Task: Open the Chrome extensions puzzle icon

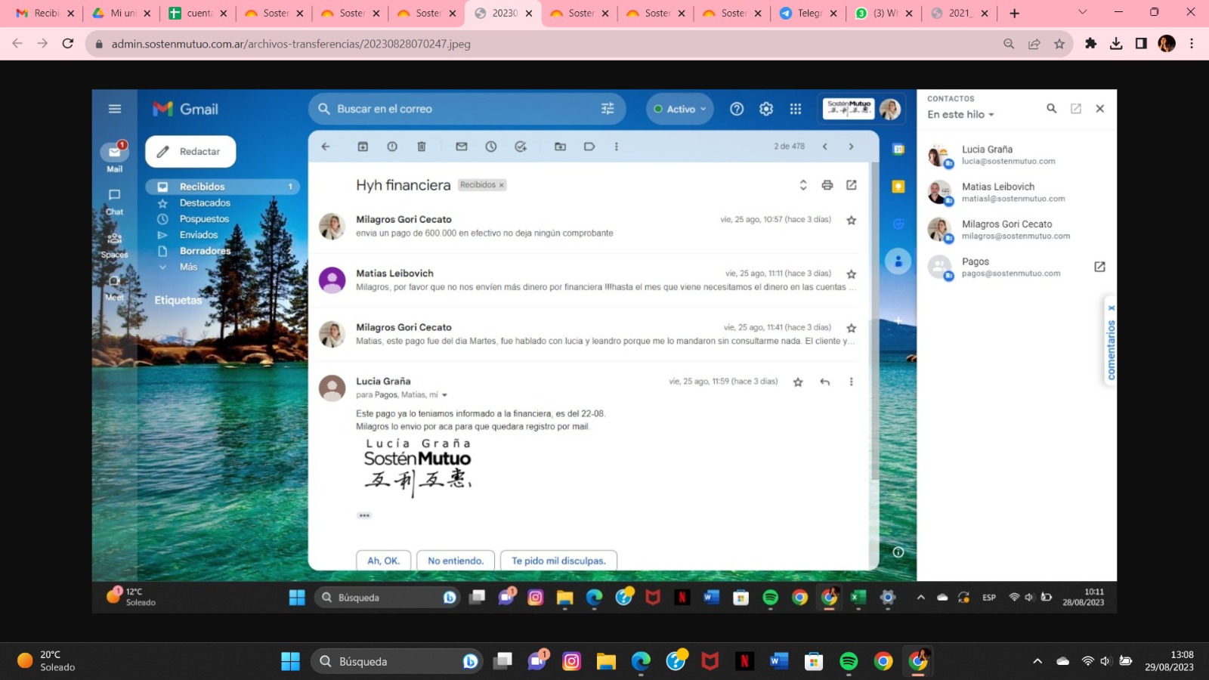Action: (1090, 44)
